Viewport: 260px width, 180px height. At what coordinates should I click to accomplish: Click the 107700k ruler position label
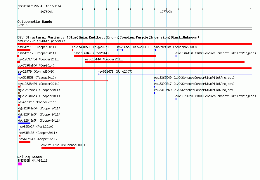point(166,12)
